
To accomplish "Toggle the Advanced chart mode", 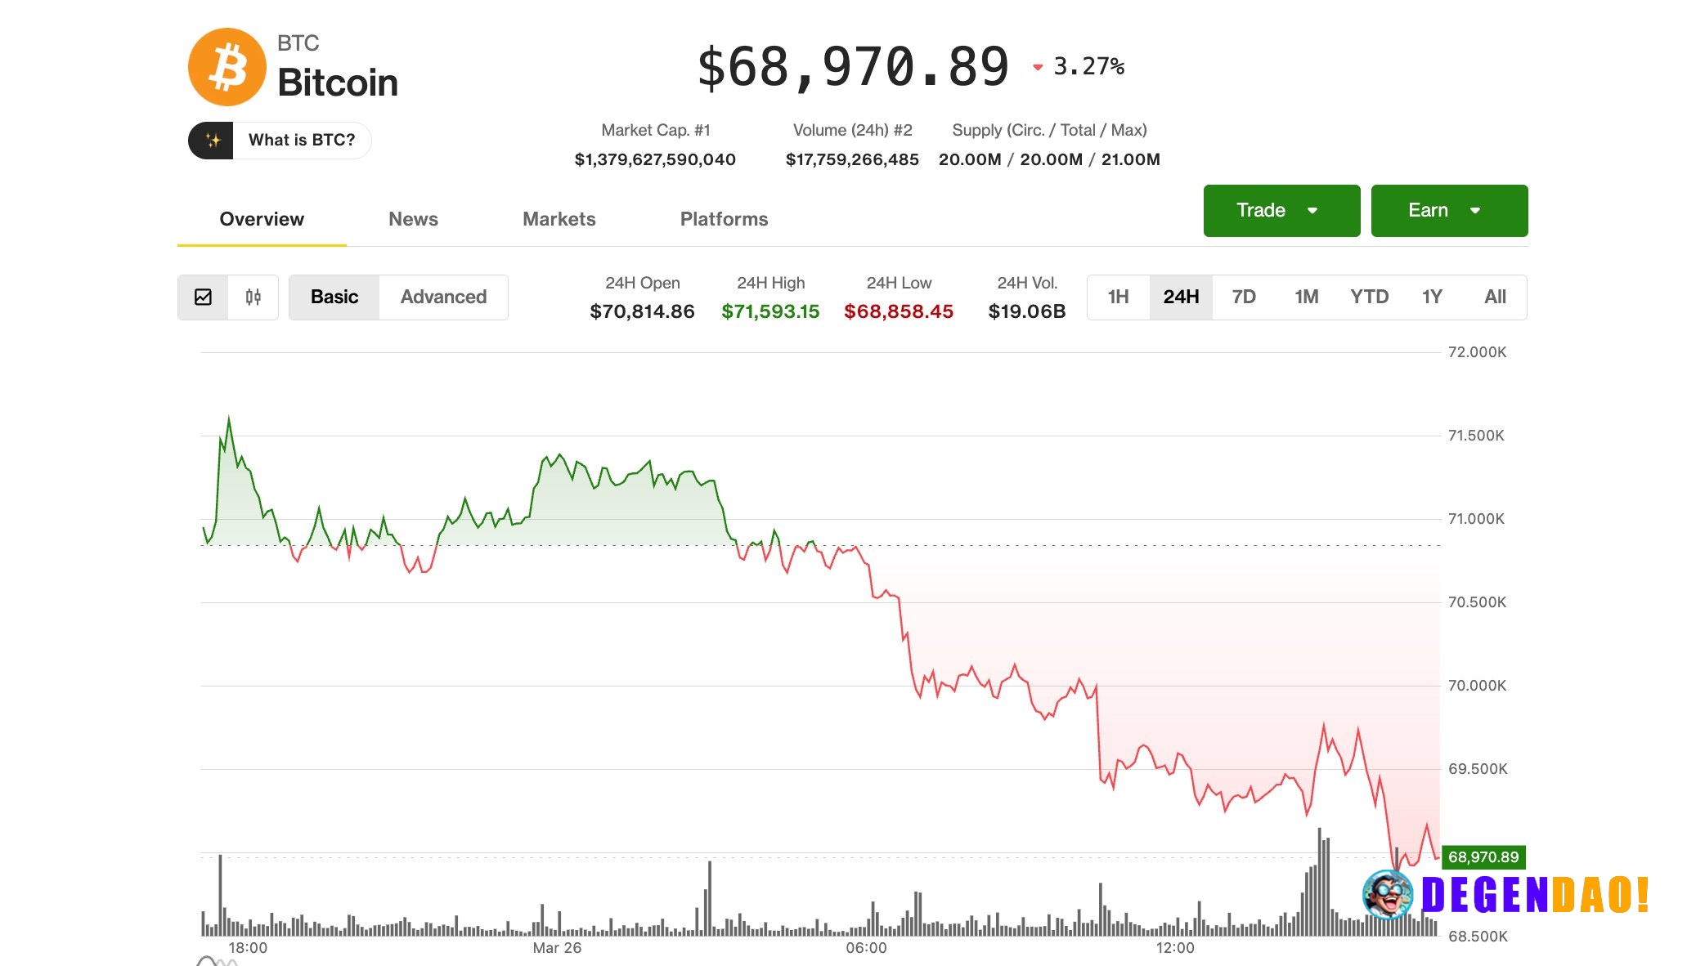I will point(443,297).
